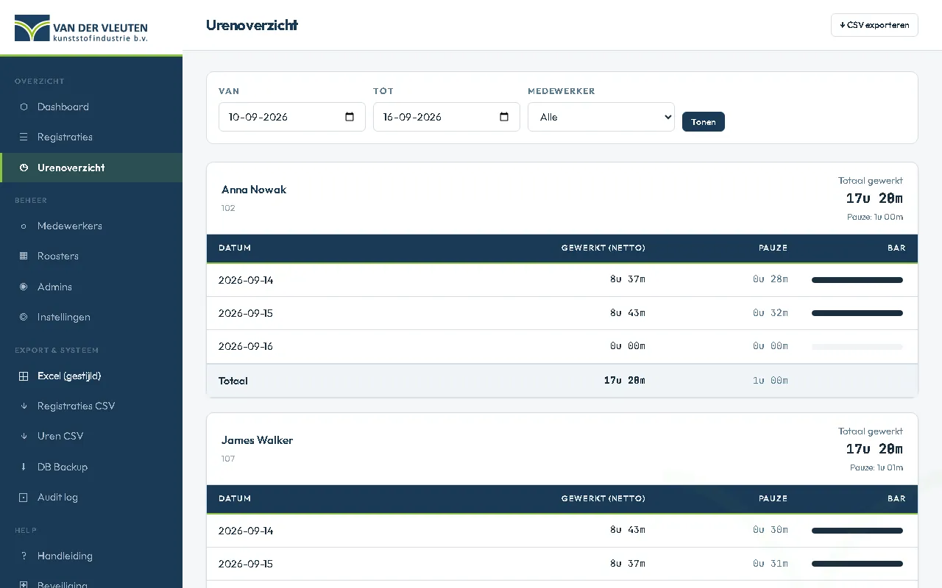
Task: Click the Registraties list icon
Action: 24,137
